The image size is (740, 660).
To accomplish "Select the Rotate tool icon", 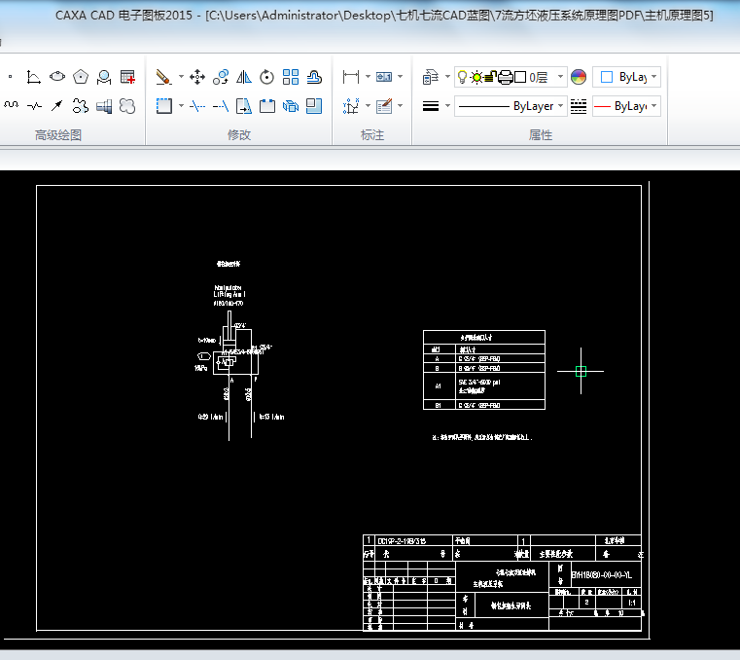I will pos(266,77).
